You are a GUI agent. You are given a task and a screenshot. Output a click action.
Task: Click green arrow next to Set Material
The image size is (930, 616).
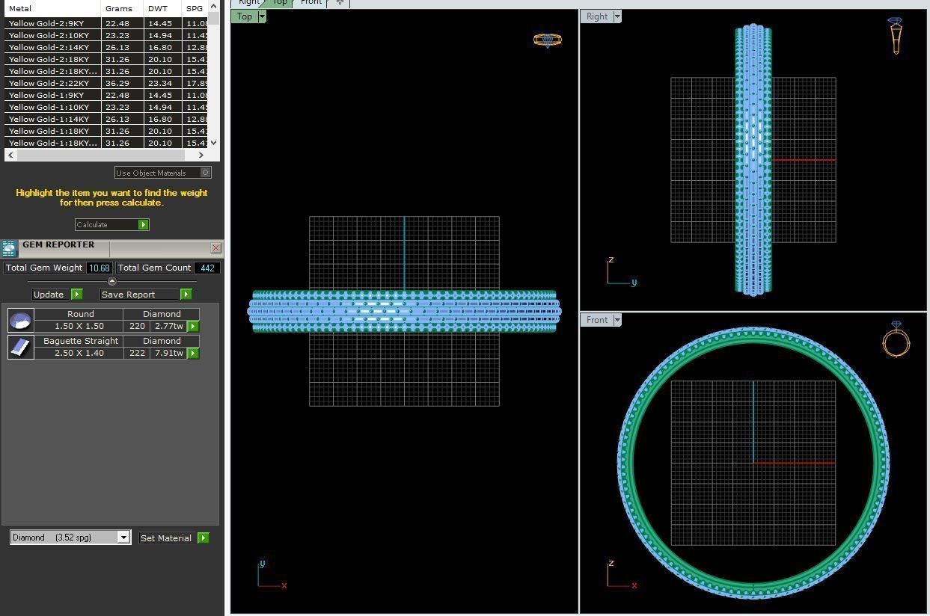point(203,538)
